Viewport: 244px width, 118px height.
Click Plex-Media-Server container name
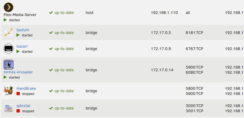(x=20, y=15)
